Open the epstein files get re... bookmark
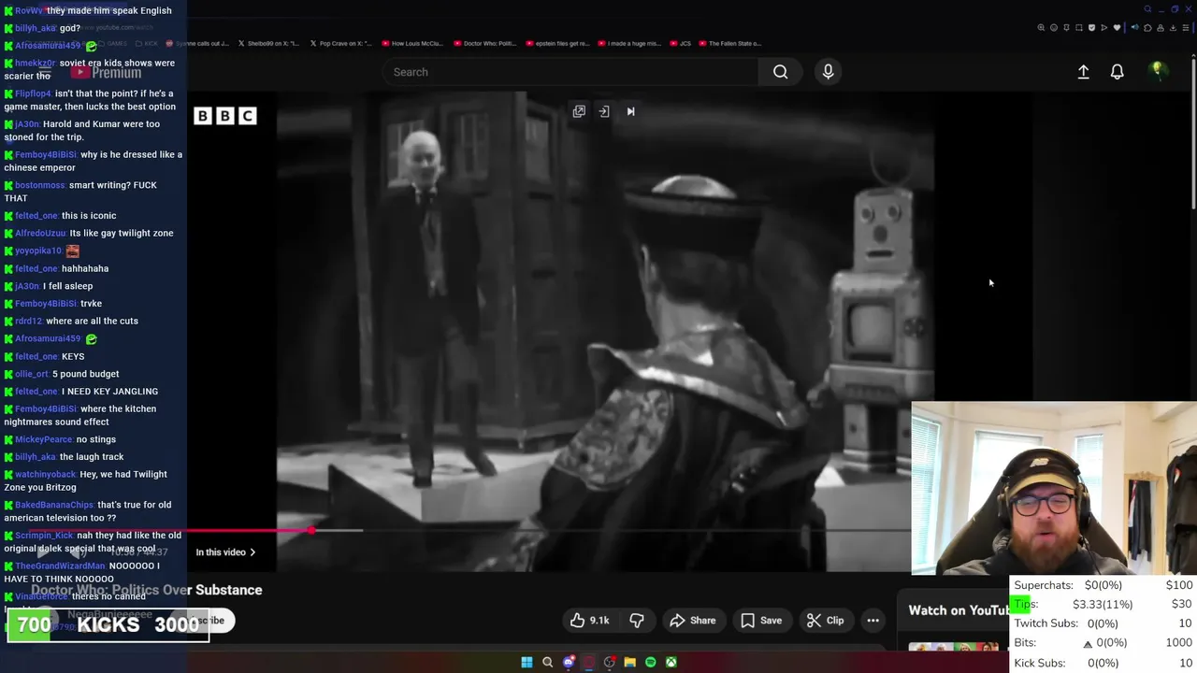The image size is (1197, 673). (x=557, y=43)
